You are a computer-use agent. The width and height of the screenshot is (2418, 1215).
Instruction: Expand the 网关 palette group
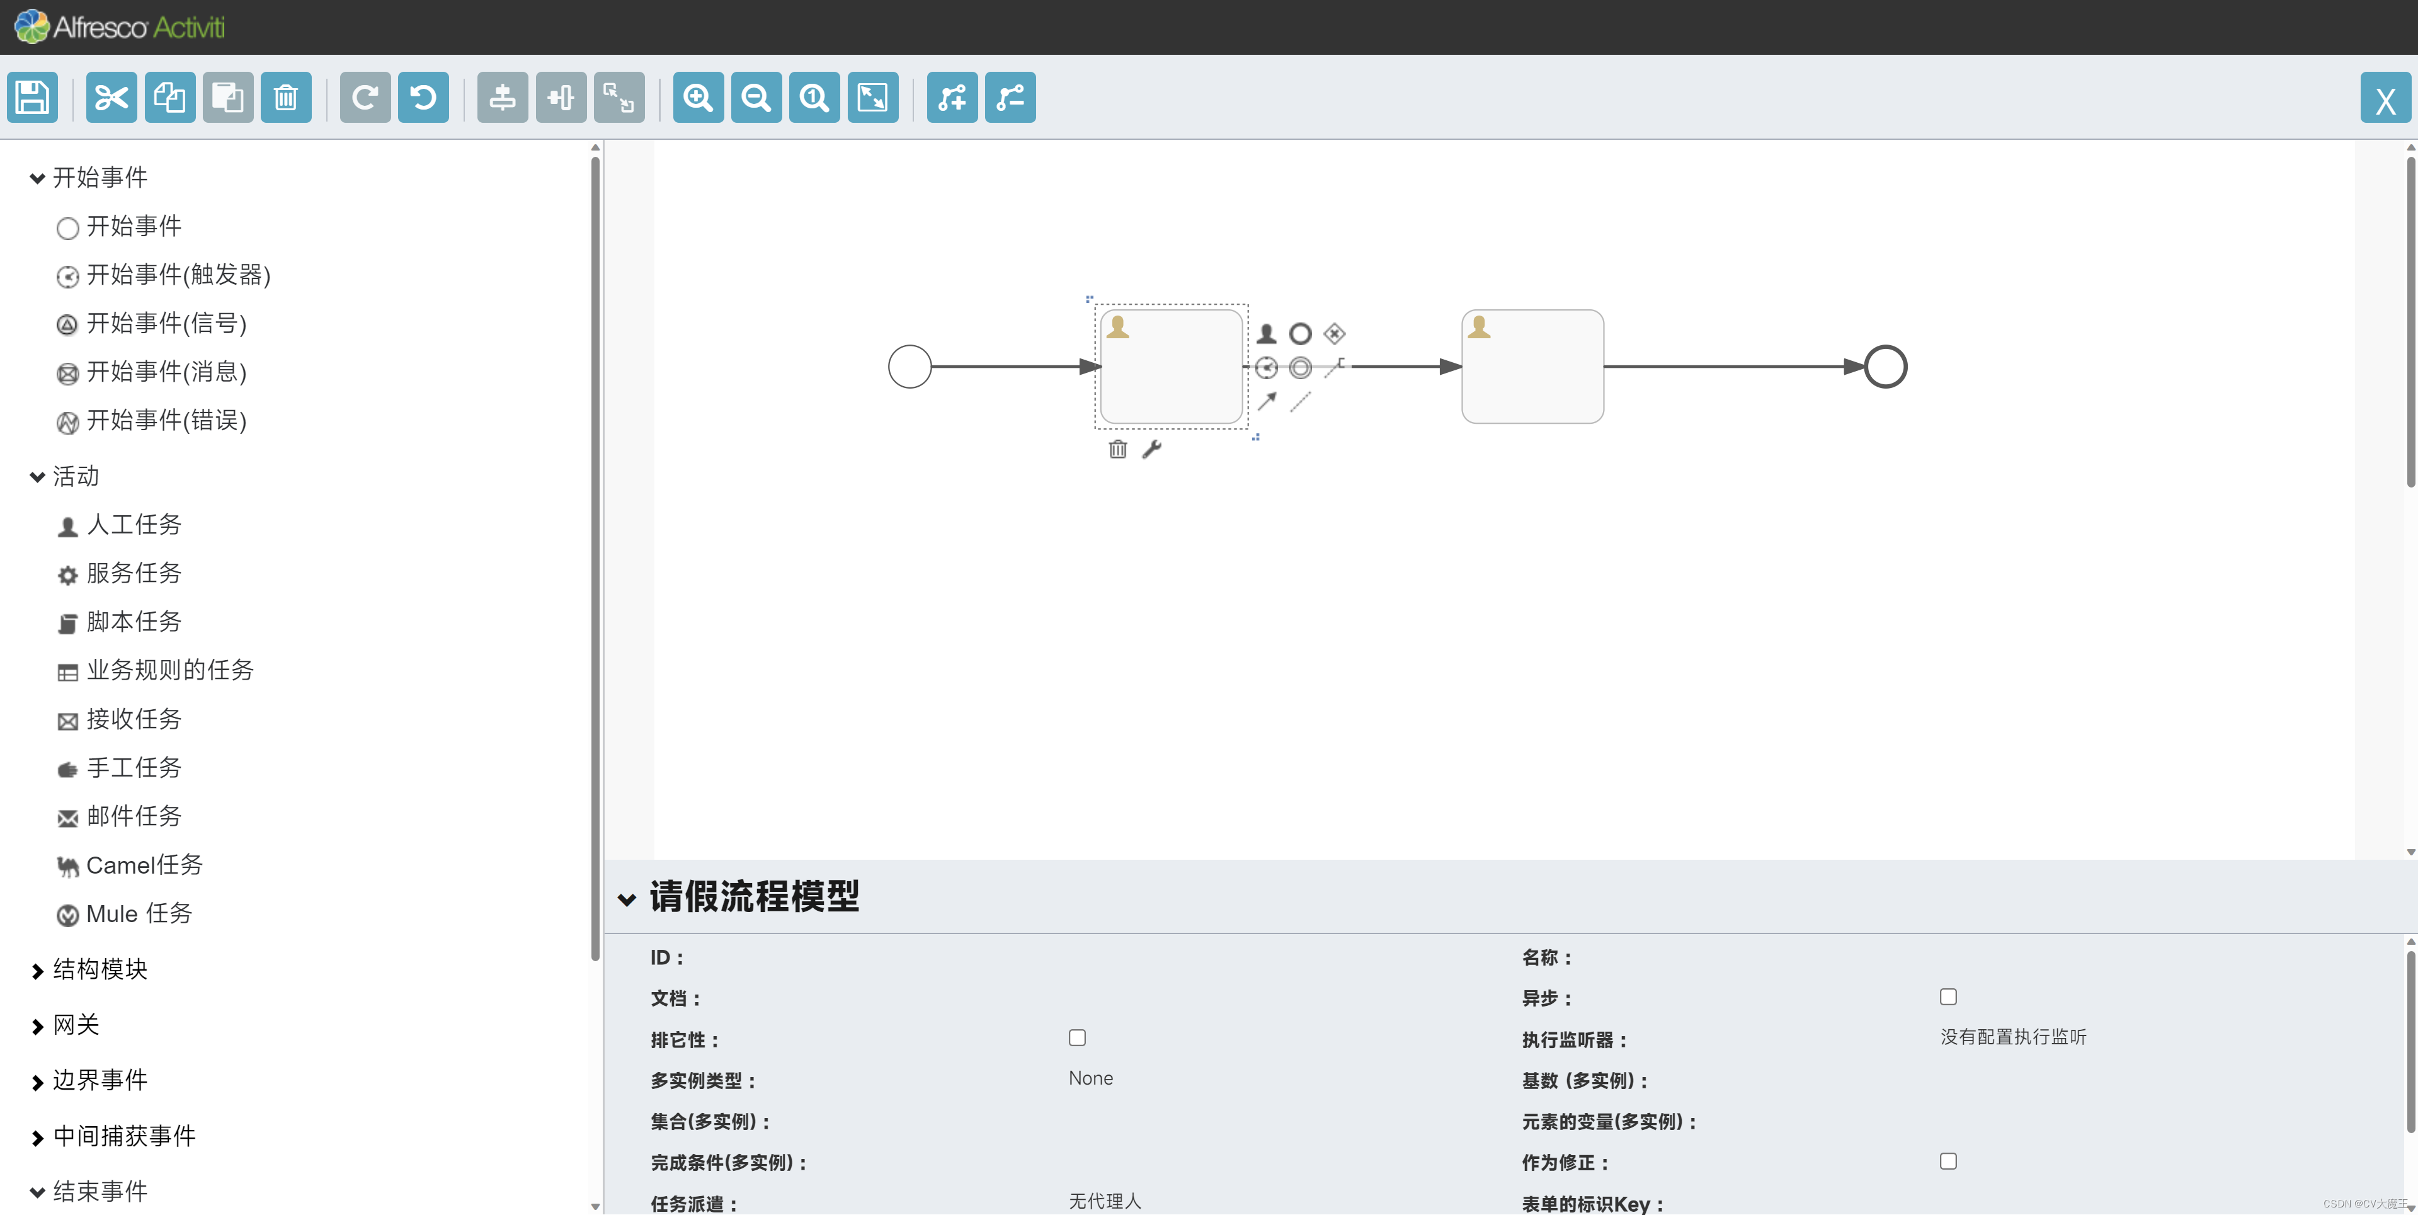tap(65, 1024)
